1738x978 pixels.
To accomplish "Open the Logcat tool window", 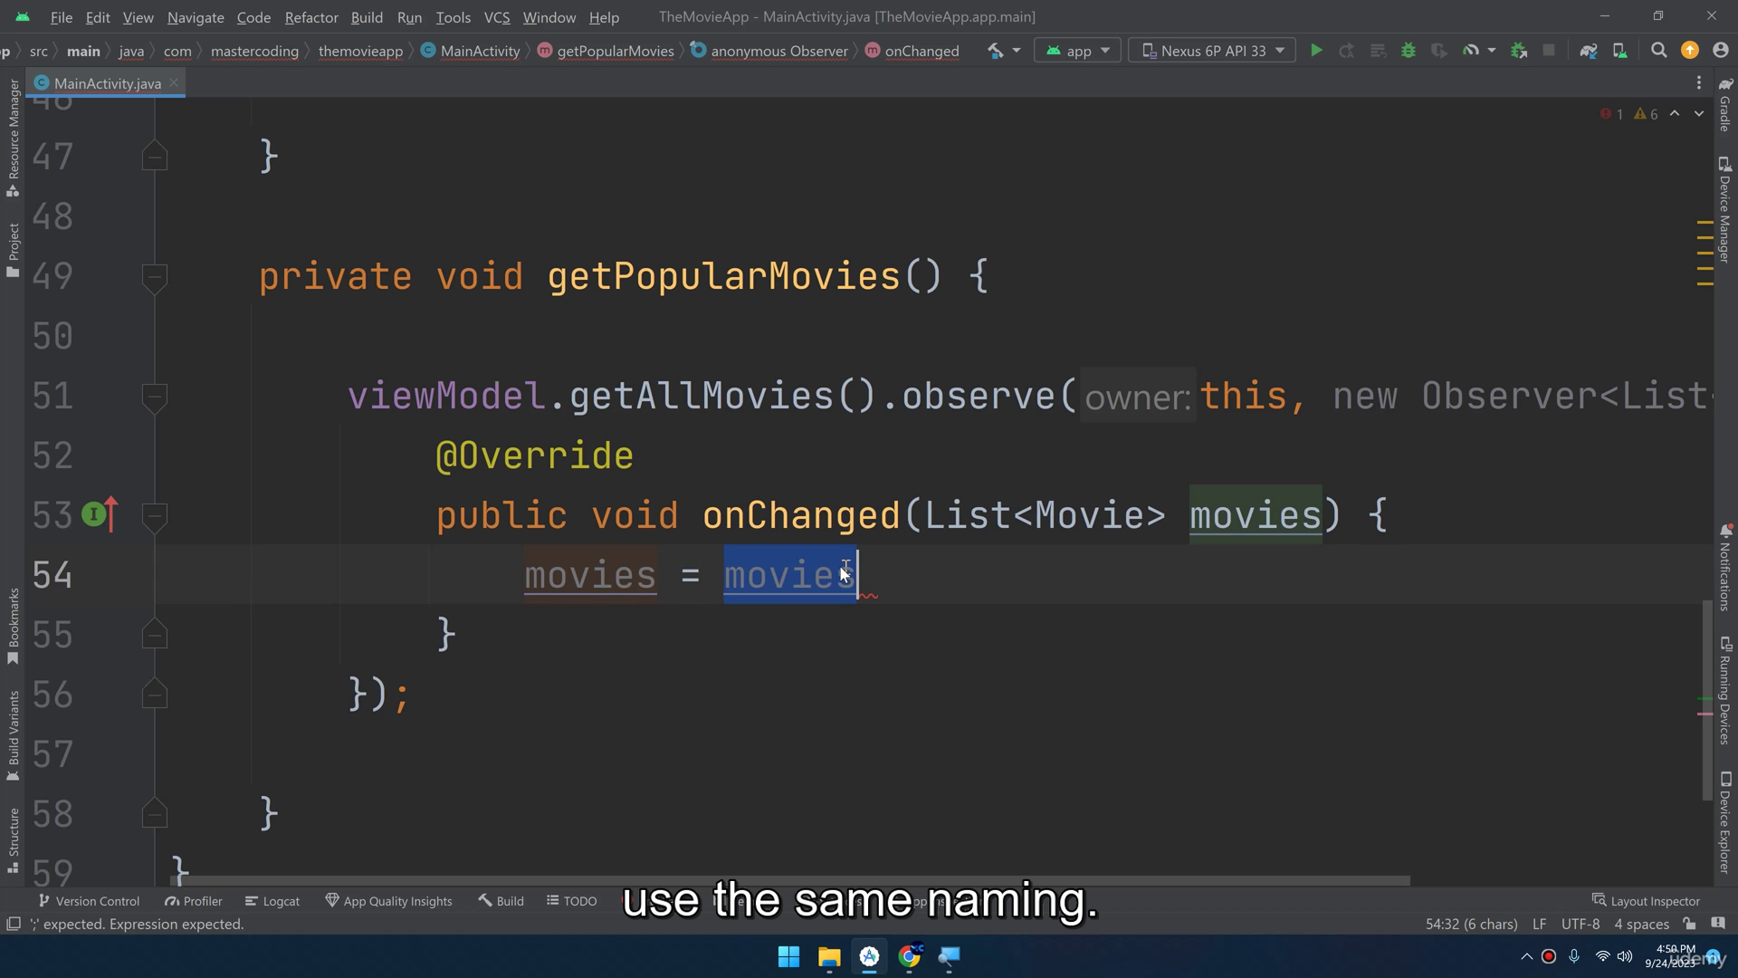I will point(272,901).
